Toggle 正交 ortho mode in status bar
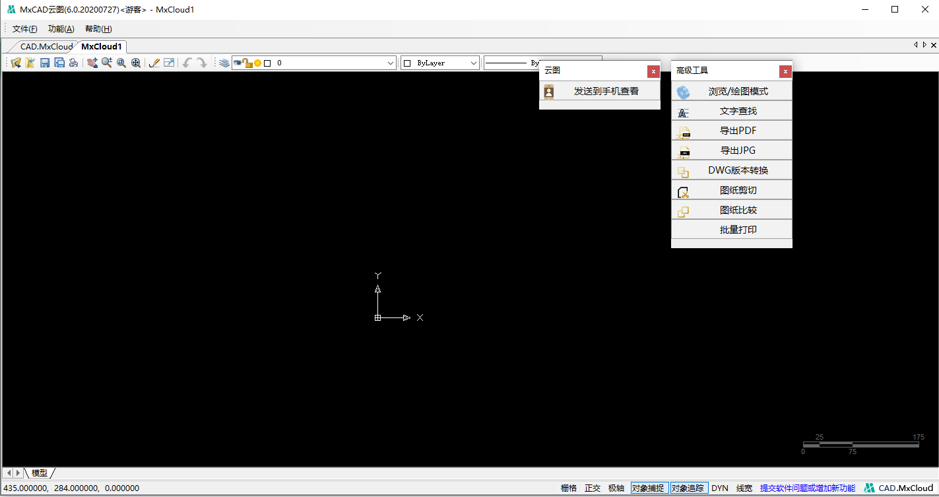The width and height of the screenshot is (939, 497). [x=593, y=488]
